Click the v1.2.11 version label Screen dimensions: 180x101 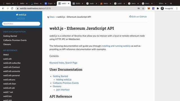click(21, 19)
